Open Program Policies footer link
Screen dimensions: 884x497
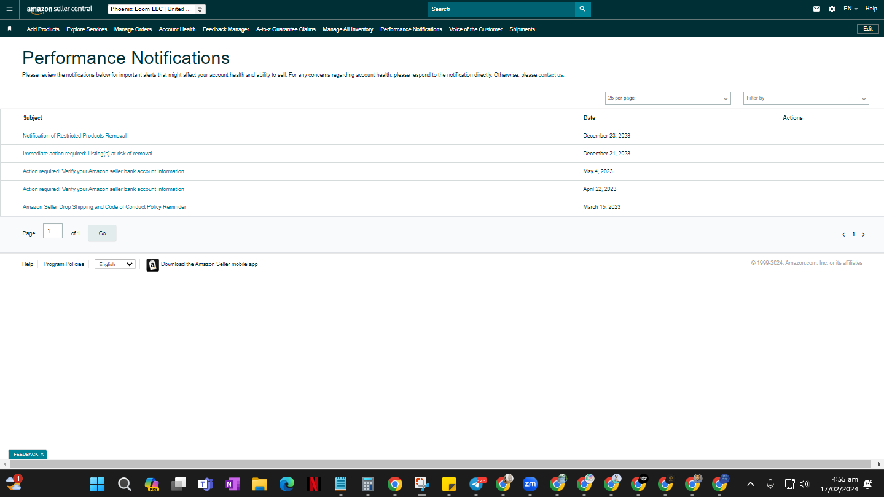pos(64,264)
